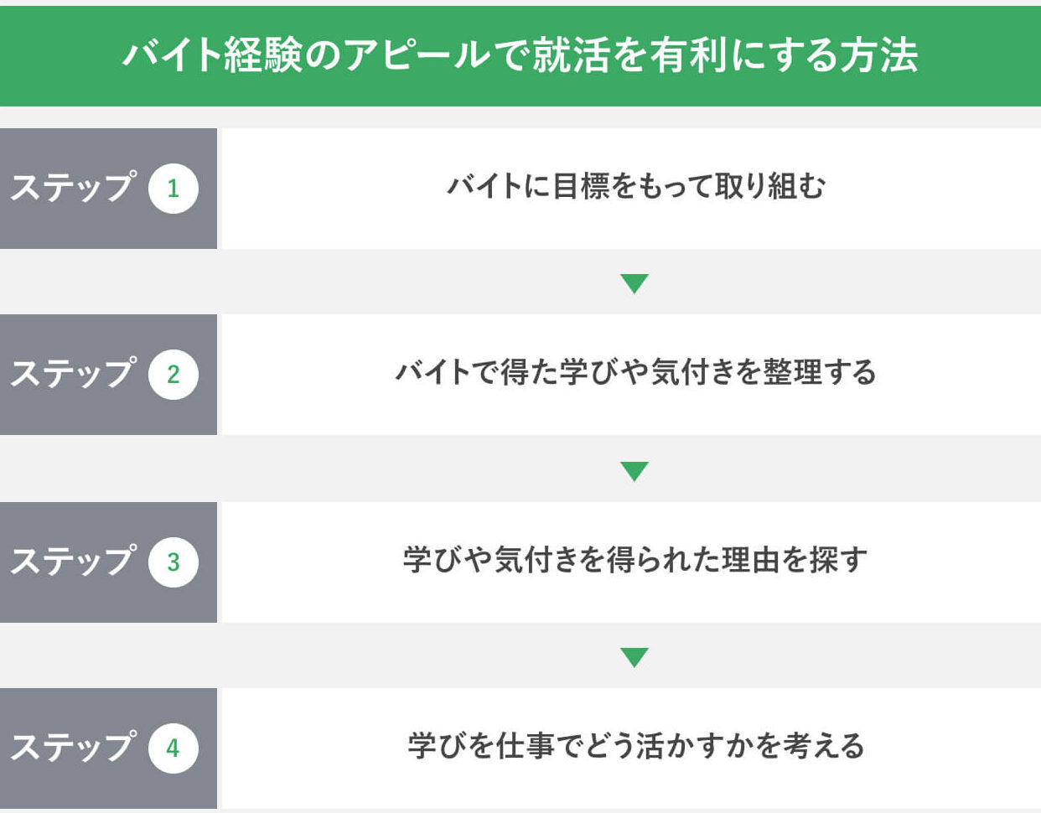Click the step 3 number circle
1041x813 pixels.
coord(173,562)
